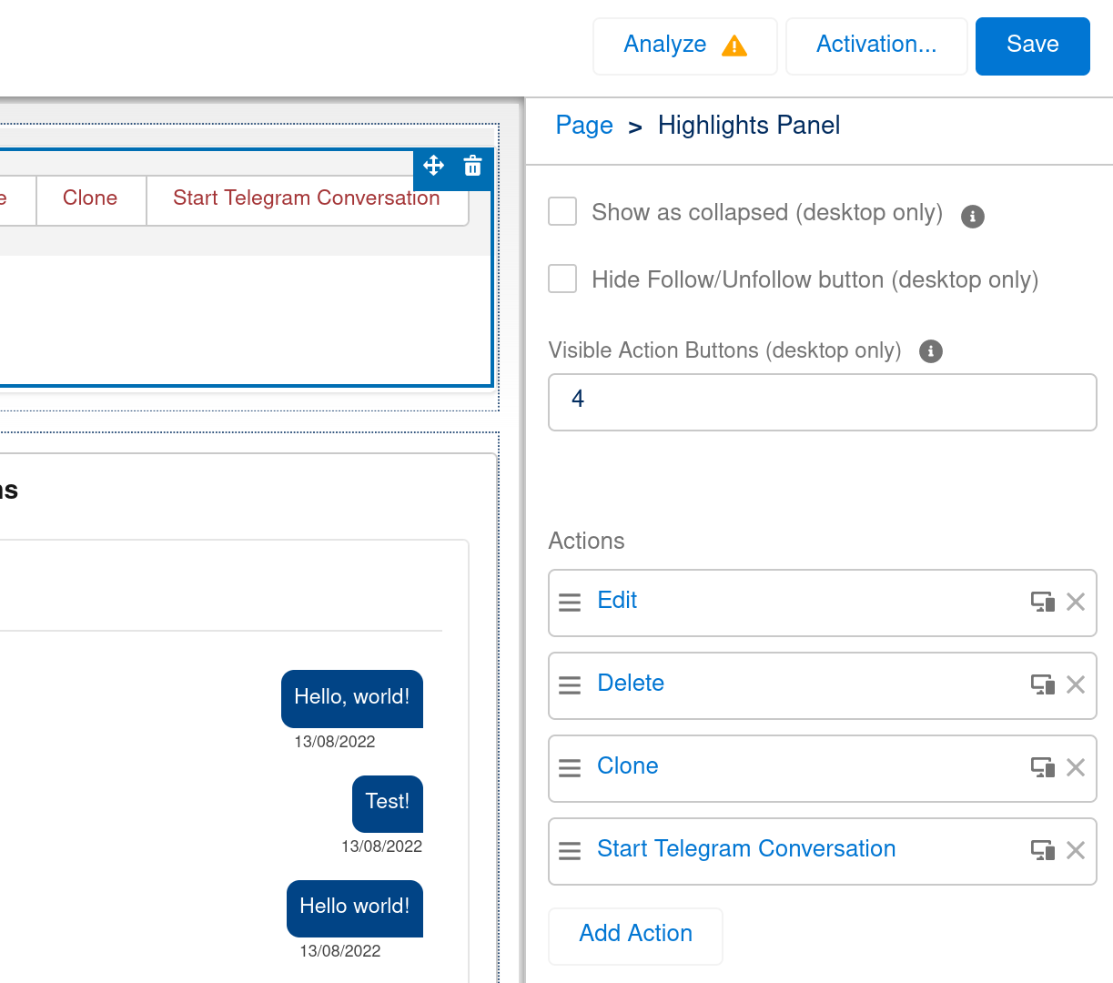
Task: Open the device visibility icon for the Delete action
Action: click(1043, 684)
